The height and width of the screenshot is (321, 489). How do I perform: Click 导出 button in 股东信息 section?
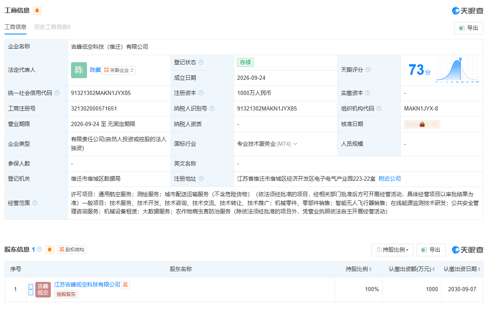point(431,250)
